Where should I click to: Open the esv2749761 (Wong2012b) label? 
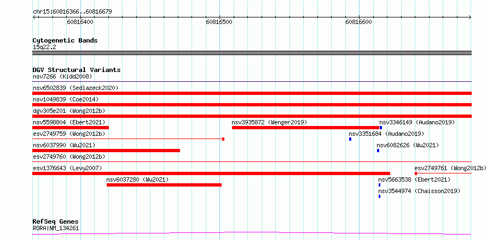pyautogui.click(x=450, y=168)
